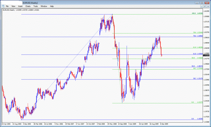Image resolution: width=211 pixels, height=127 pixels.
Task: Open the File menu
Action: 7,6
